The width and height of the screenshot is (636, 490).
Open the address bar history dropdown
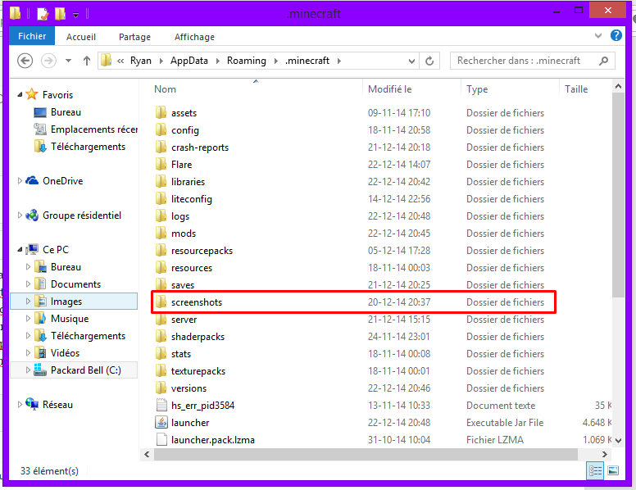tap(411, 61)
